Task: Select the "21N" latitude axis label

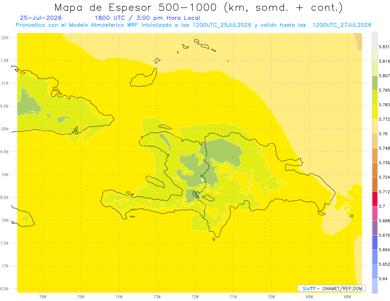Action: 5,83
